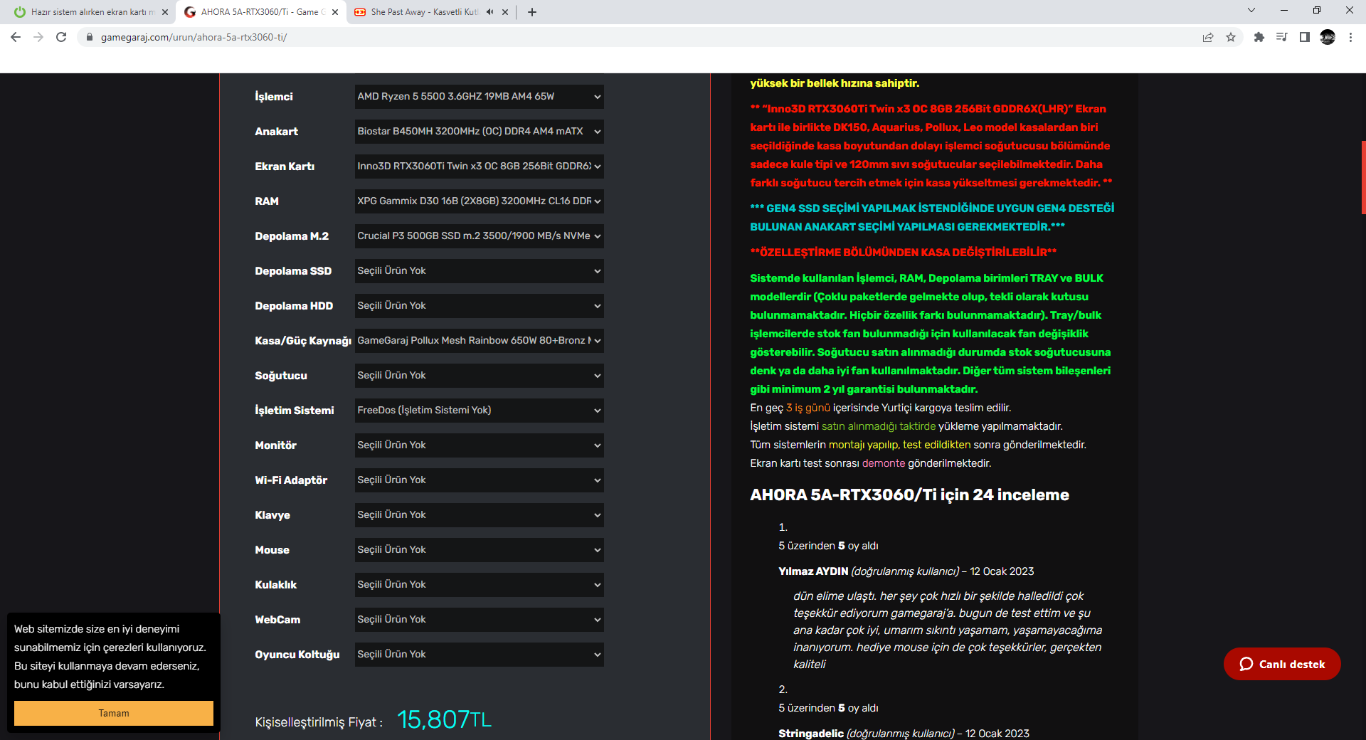Open the Kasa/Güç Kaynağı dropdown

point(480,341)
